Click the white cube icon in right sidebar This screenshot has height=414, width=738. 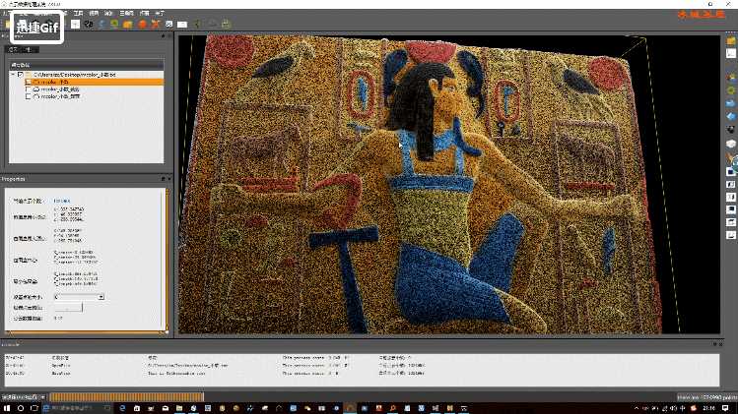tap(731, 144)
